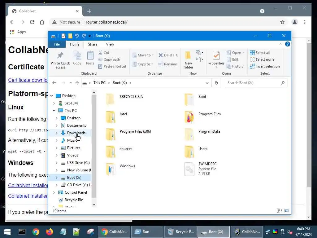Click the Rename command

coord(167,64)
